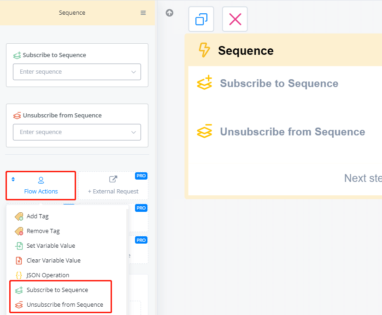Add an External Request action
This screenshot has height=315, width=382.
pos(113,186)
